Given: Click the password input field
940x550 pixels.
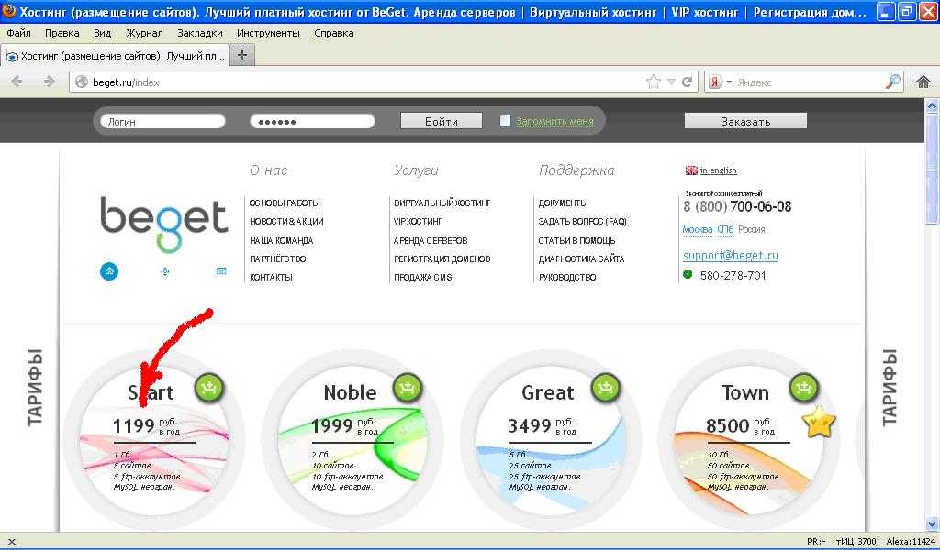Looking at the screenshot, I should pos(312,122).
